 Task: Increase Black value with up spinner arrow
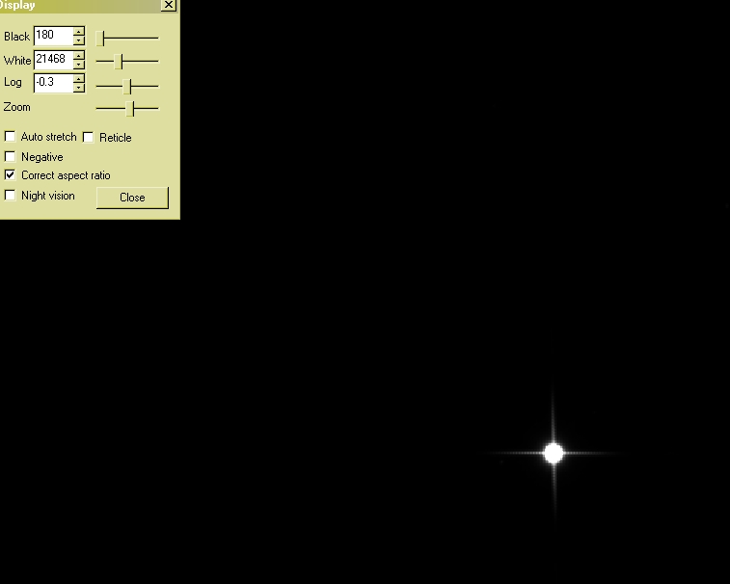pos(79,31)
